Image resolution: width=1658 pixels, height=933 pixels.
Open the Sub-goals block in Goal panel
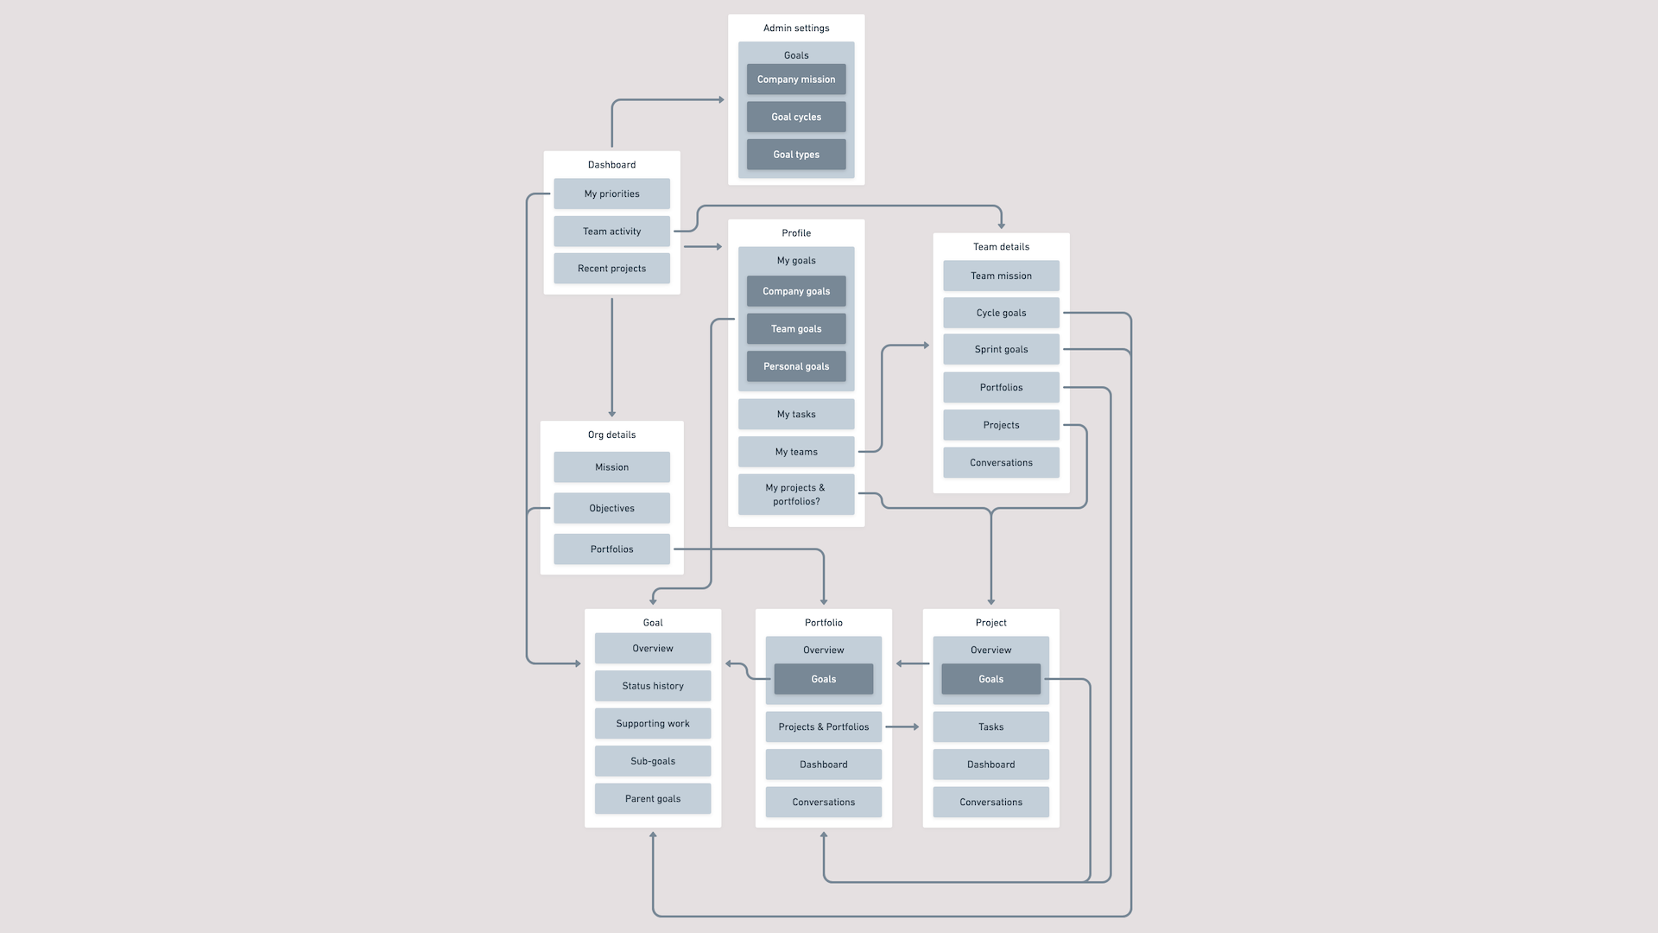coord(651,761)
